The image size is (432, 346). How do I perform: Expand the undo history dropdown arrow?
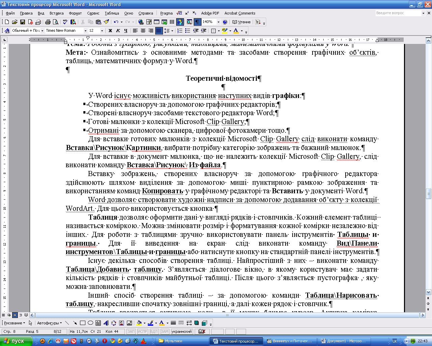tap(122, 22)
